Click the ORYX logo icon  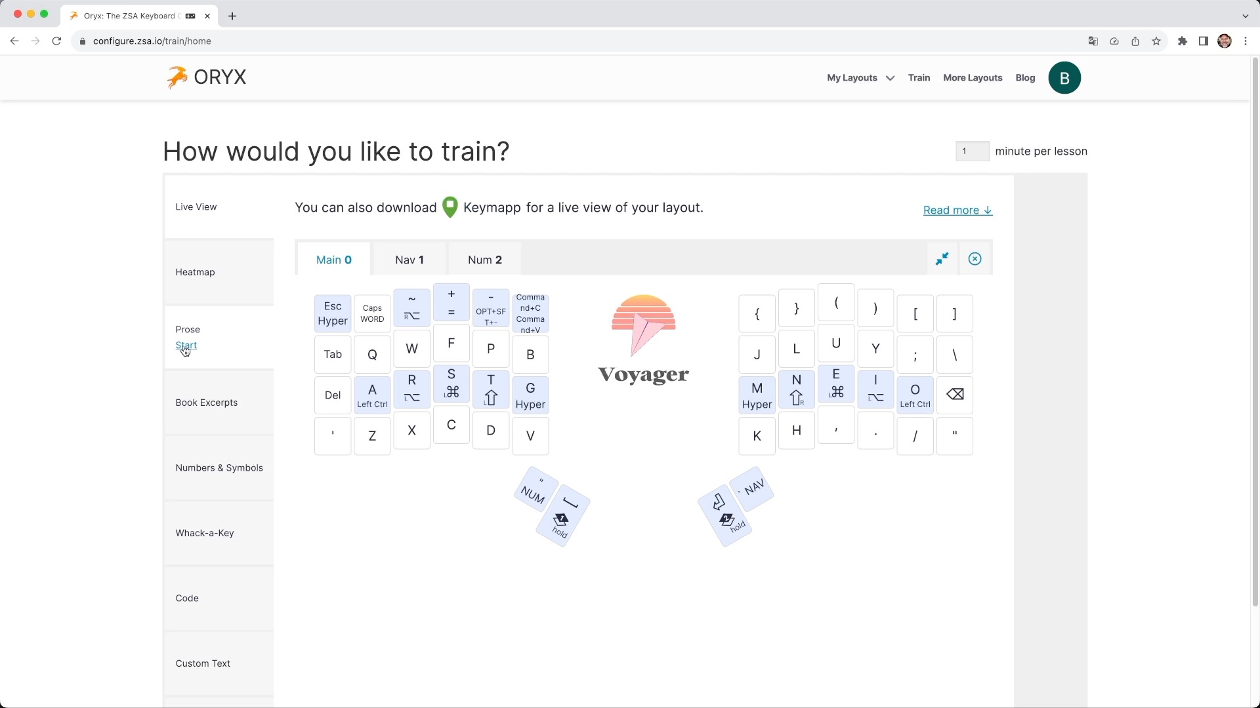(177, 77)
